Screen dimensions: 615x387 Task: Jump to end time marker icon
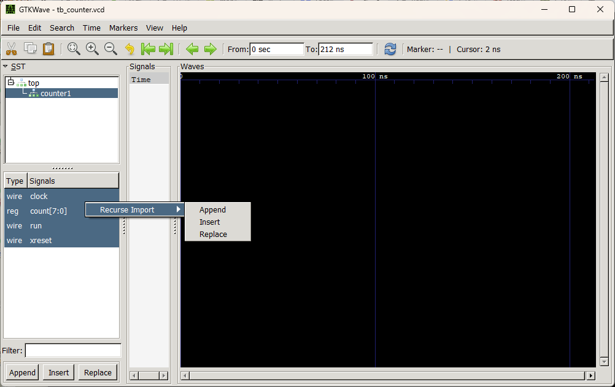point(166,49)
